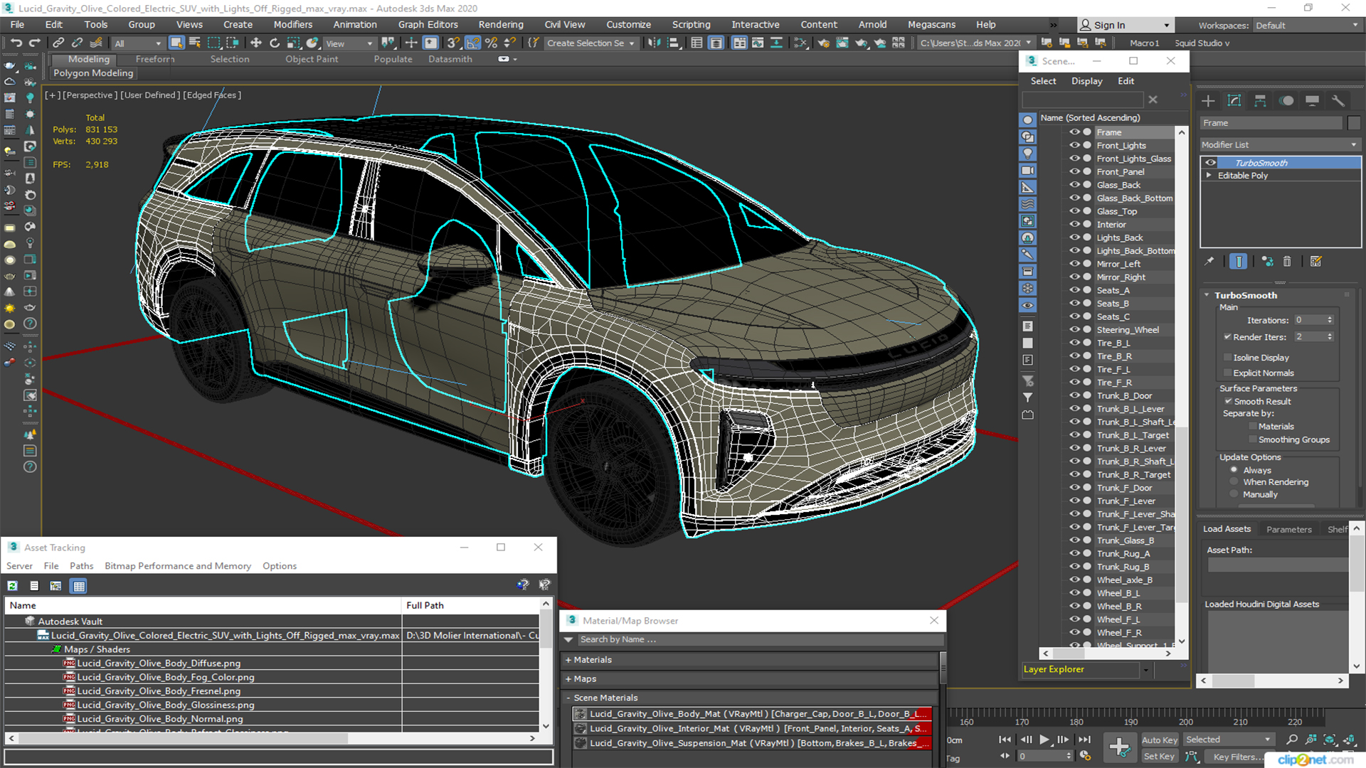Screen dimensions: 1366x768
Task: Play the animation
Action: (1044, 740)
